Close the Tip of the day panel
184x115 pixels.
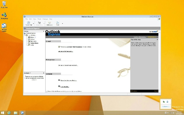click(157, 39)
